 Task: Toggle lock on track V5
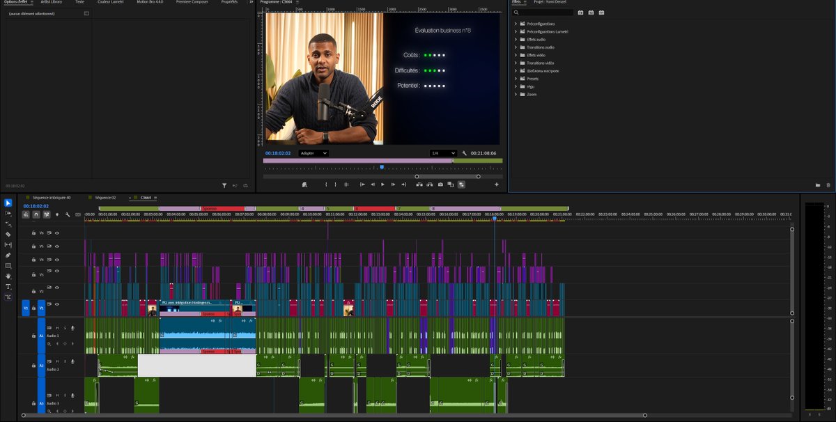33,247
